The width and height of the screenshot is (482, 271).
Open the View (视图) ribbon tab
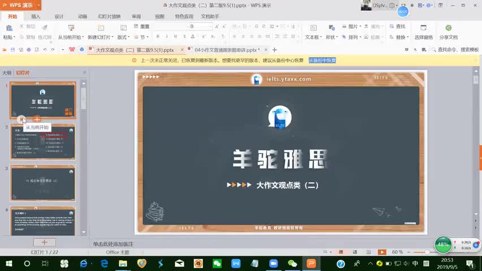160,16
